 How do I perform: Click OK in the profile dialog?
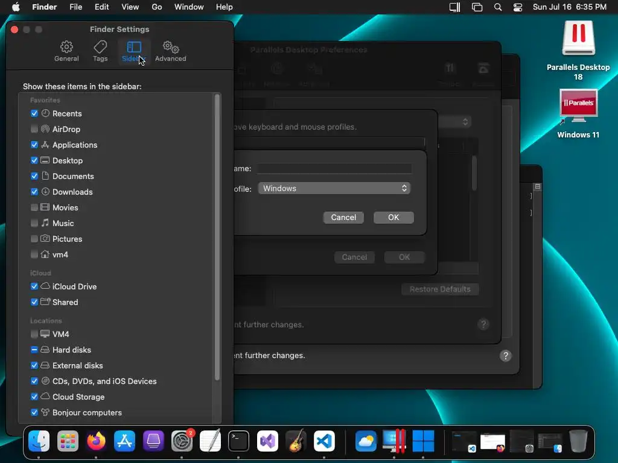393,217
